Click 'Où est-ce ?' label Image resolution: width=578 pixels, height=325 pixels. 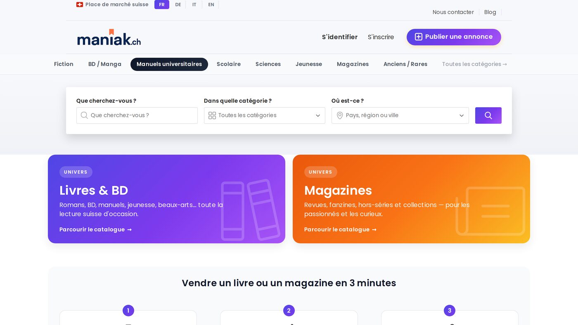[348, 101]
